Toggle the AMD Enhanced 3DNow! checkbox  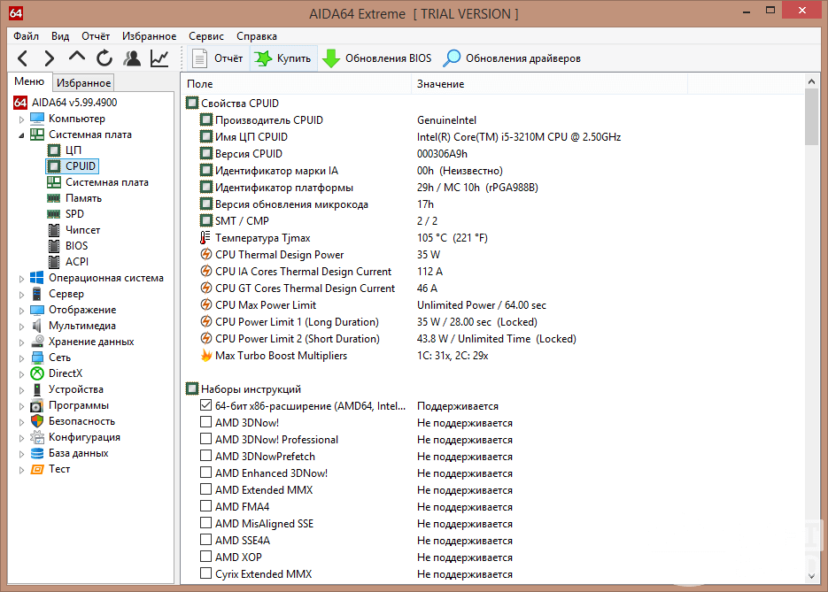coord(206,473)
